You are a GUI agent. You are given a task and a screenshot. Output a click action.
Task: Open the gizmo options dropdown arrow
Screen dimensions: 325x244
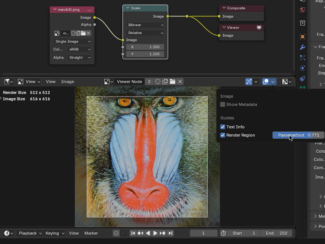[x=256, y=82]
